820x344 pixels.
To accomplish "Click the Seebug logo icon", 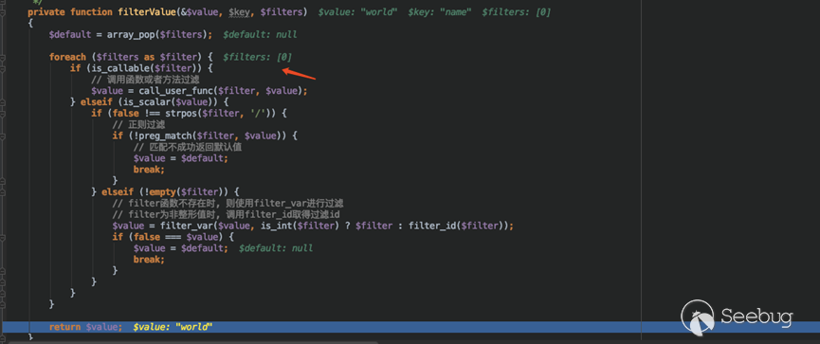I will 699,317.
